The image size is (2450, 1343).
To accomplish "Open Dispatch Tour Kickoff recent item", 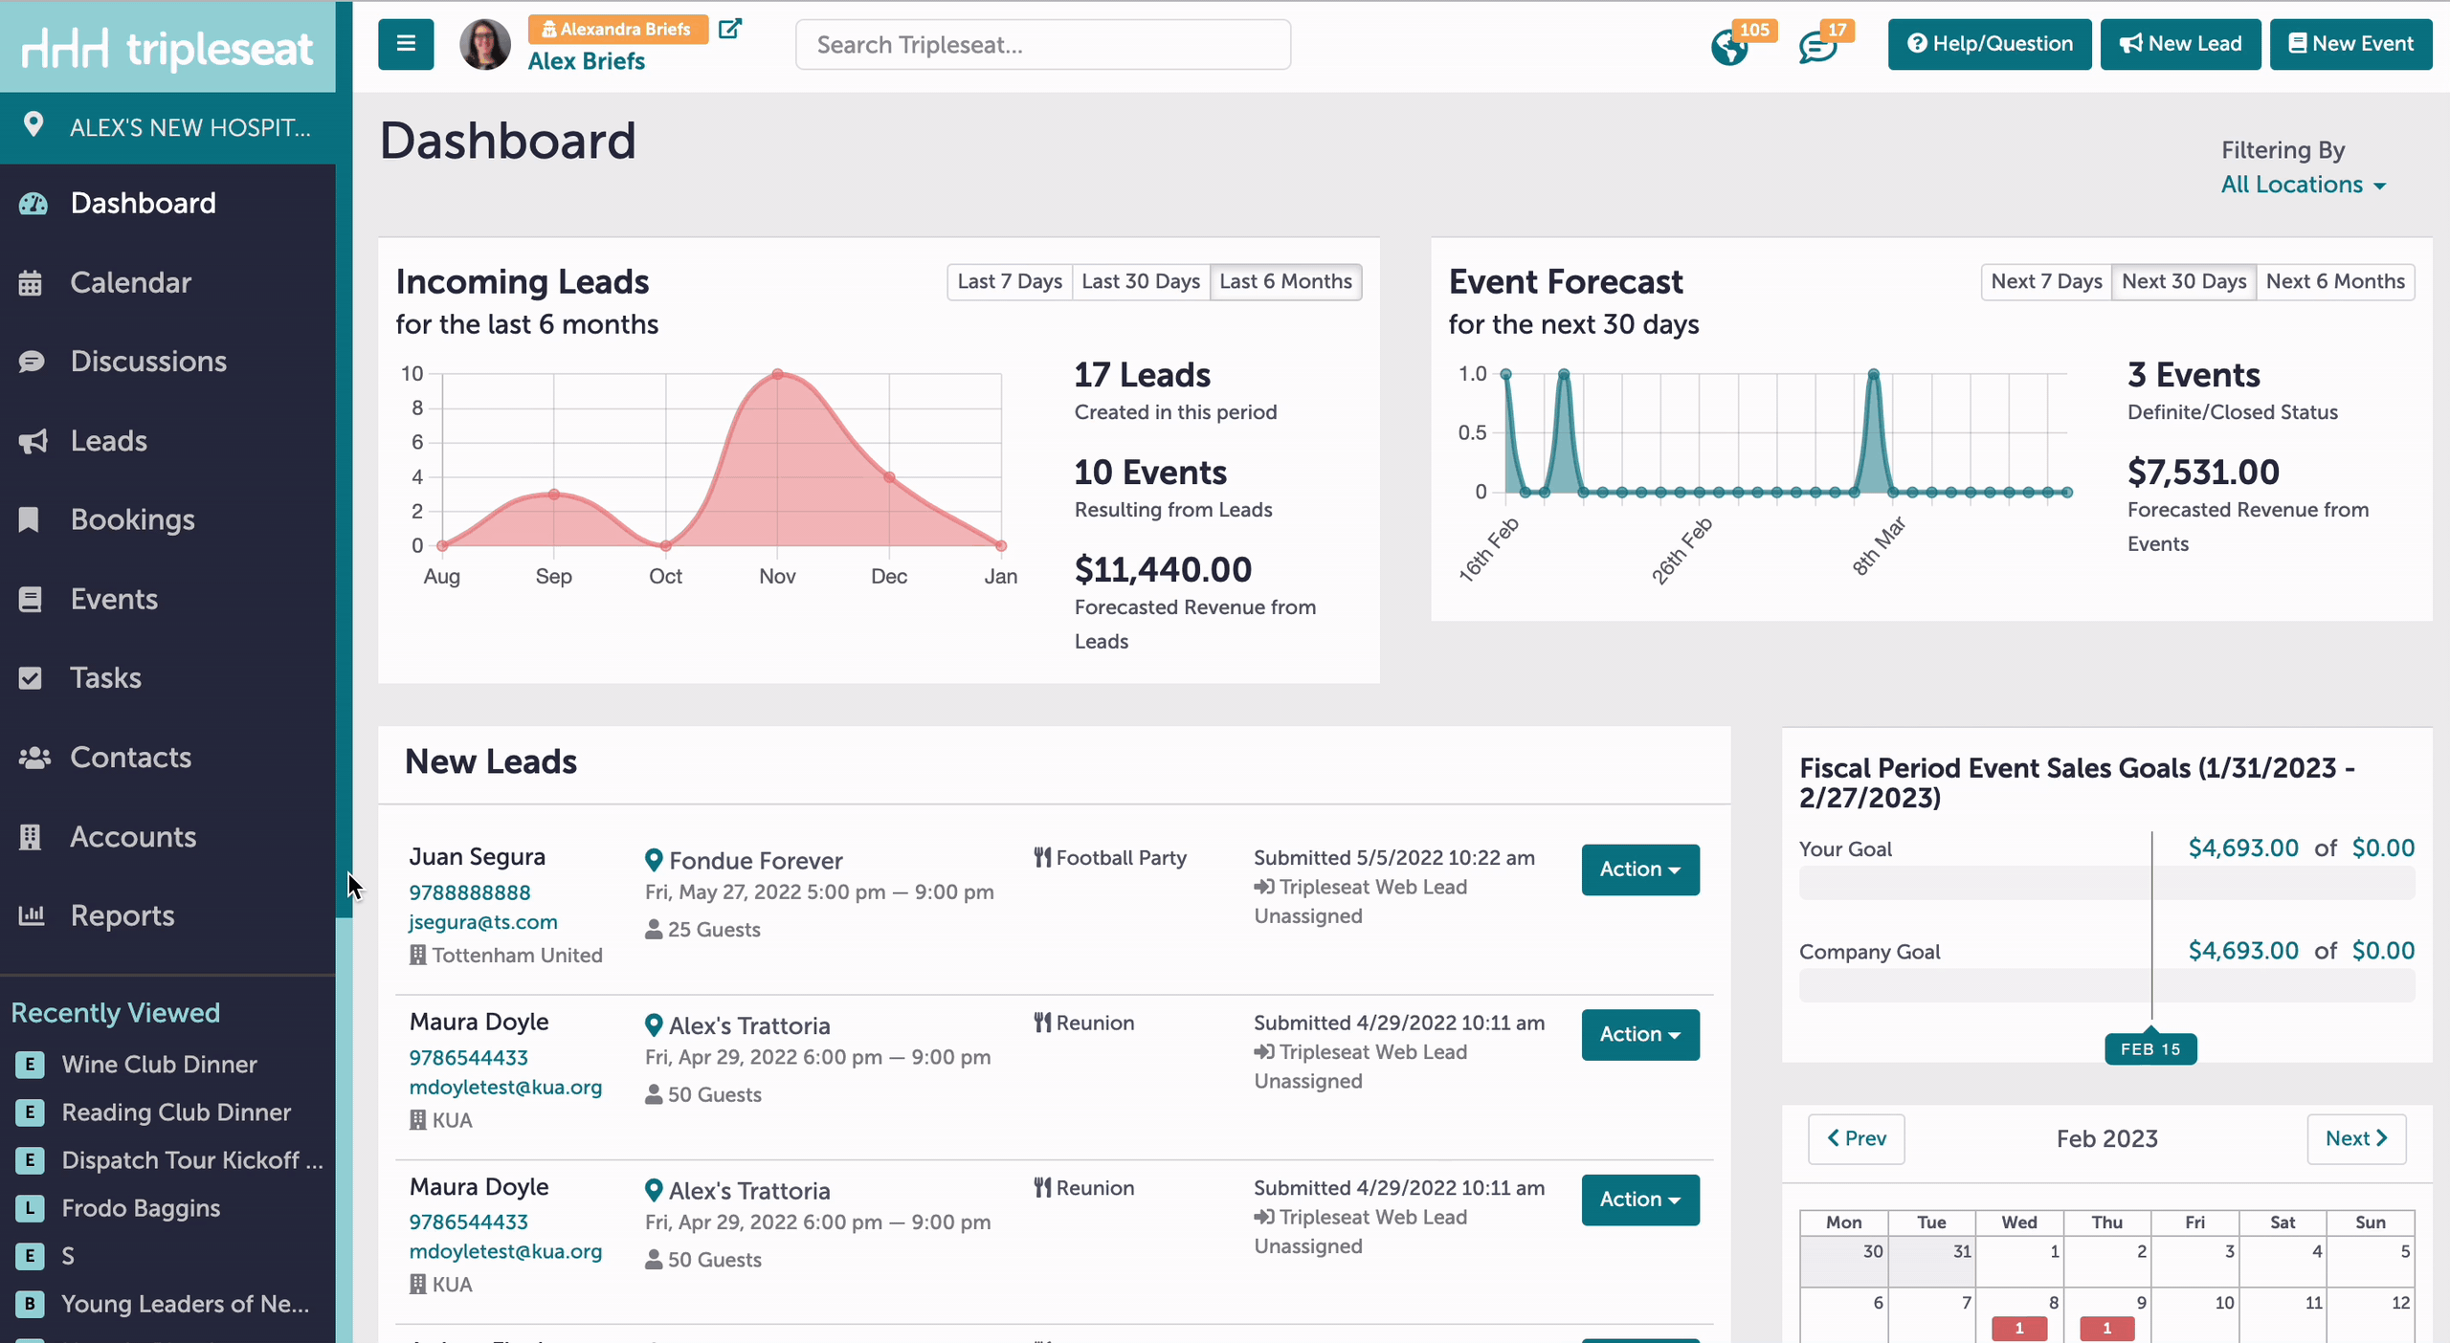I will click(192, 1160).
